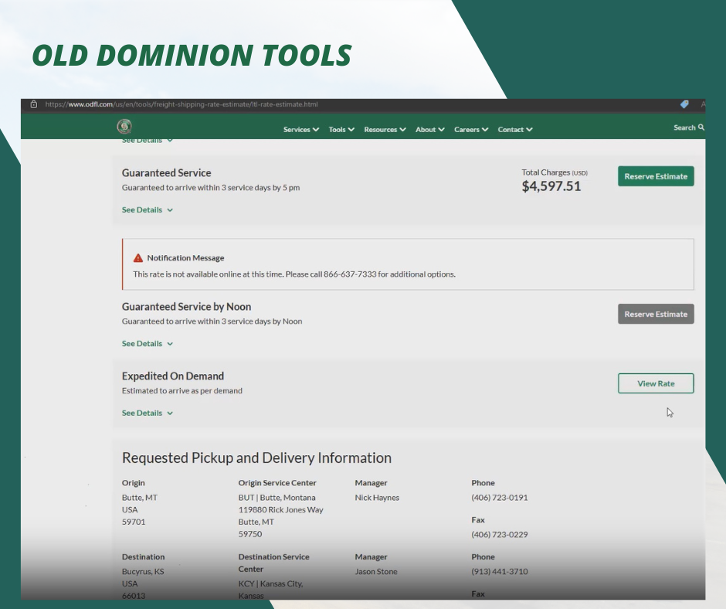Click the red warning triangle icon

[138, 258]
